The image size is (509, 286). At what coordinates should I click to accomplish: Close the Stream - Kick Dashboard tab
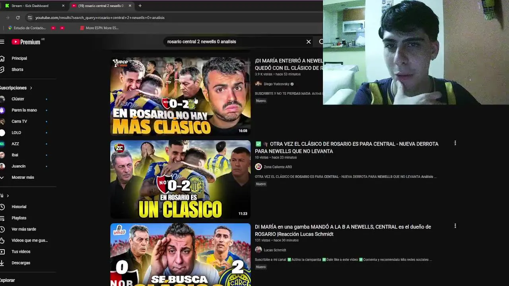point(63,6)
